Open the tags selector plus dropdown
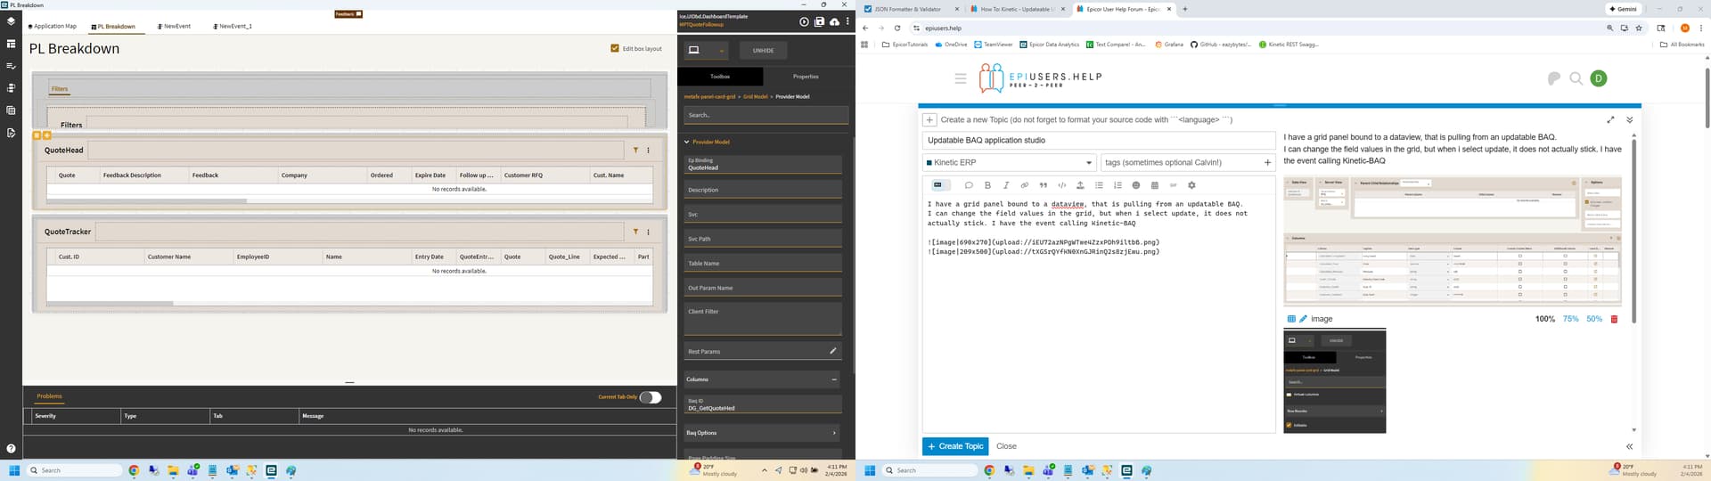 (1267, 162)
